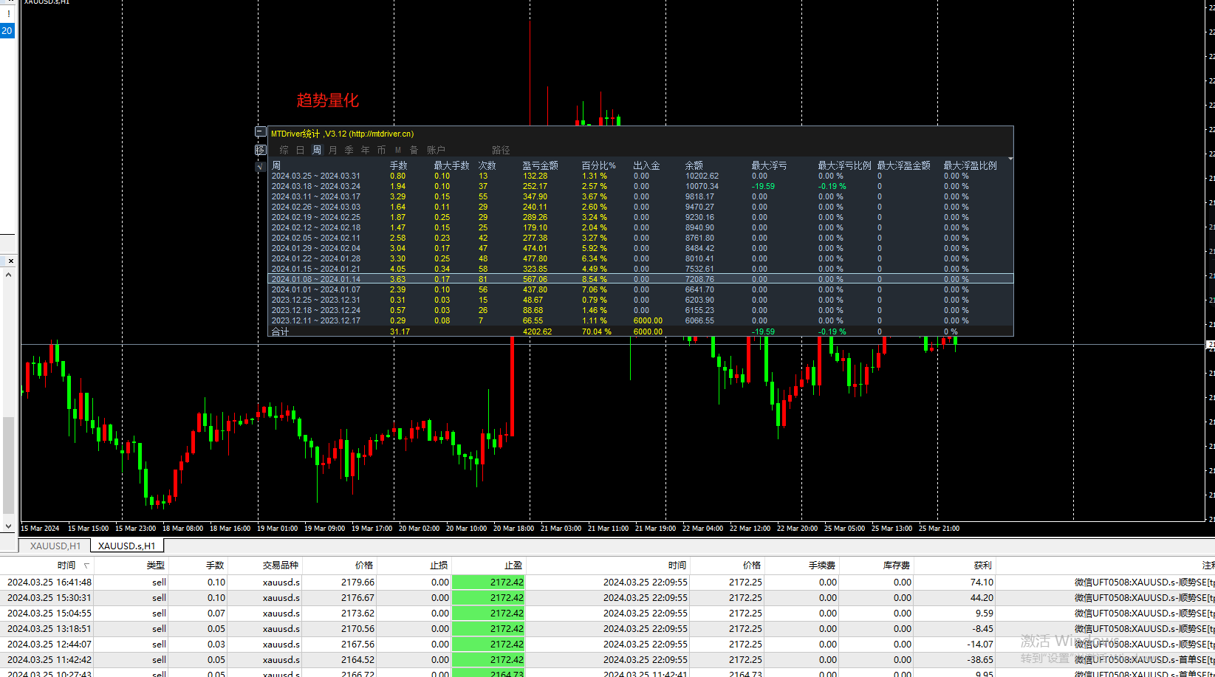This screenshot has width=1215, height=677.
Task: Close the left side panel with the x
Action: (10, 261)
